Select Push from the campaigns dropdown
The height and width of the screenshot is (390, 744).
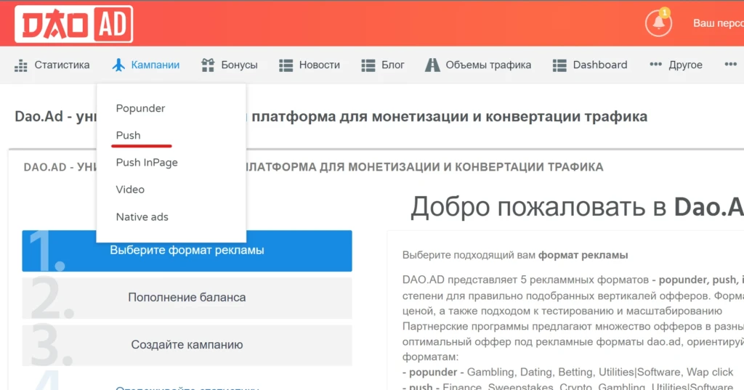(x=128, y=136)
